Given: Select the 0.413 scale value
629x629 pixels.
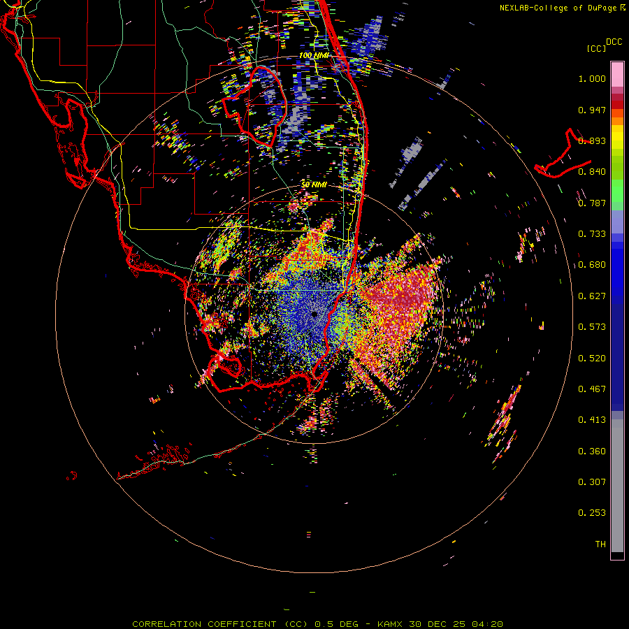Looking at the screenshot, I should coord(592,420).
